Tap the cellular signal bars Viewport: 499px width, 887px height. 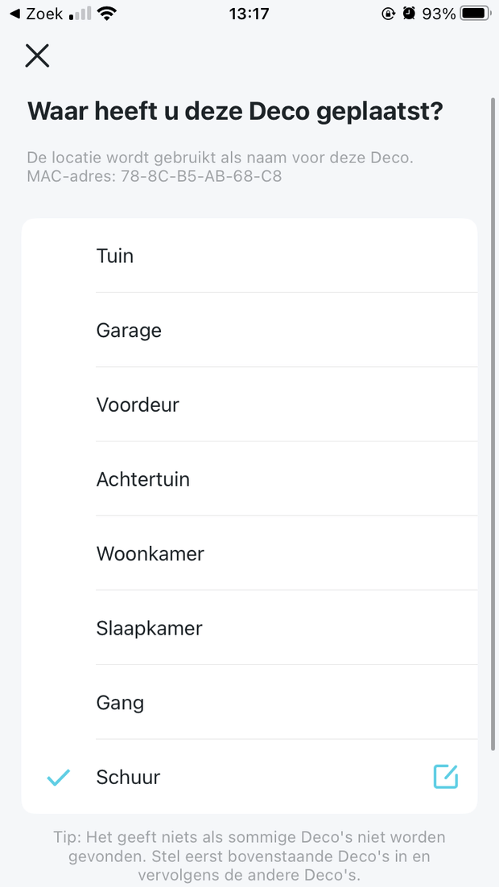pyautogui.click(x=80, y=14)
